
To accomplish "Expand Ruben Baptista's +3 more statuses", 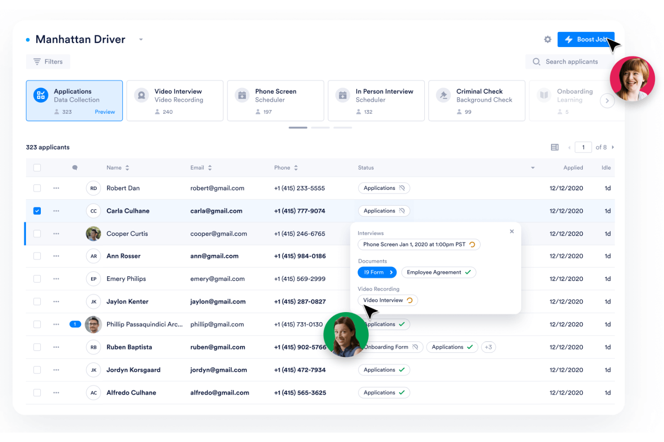I will [488, 347].
